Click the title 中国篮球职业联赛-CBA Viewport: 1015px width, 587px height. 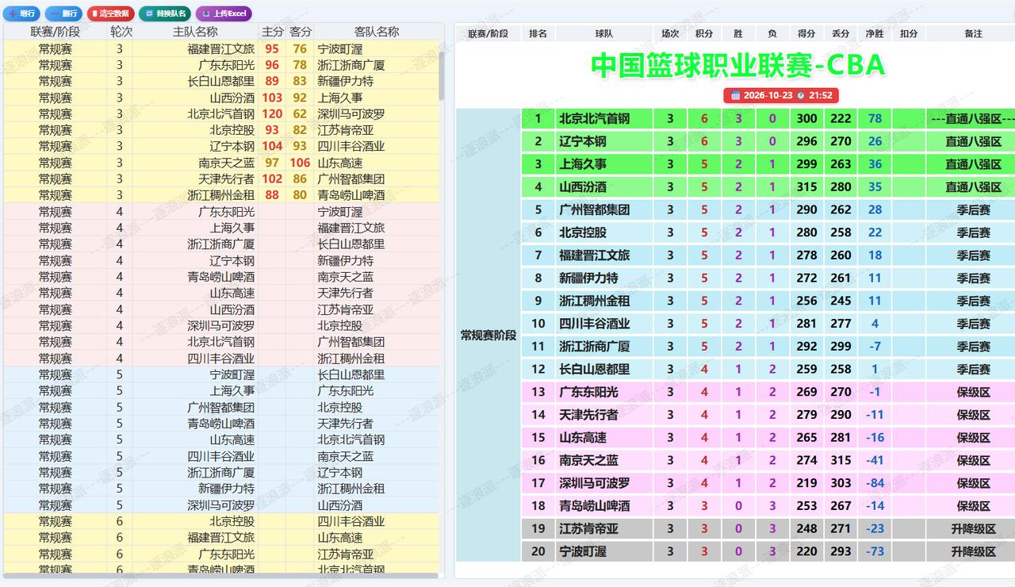[737, 65]
